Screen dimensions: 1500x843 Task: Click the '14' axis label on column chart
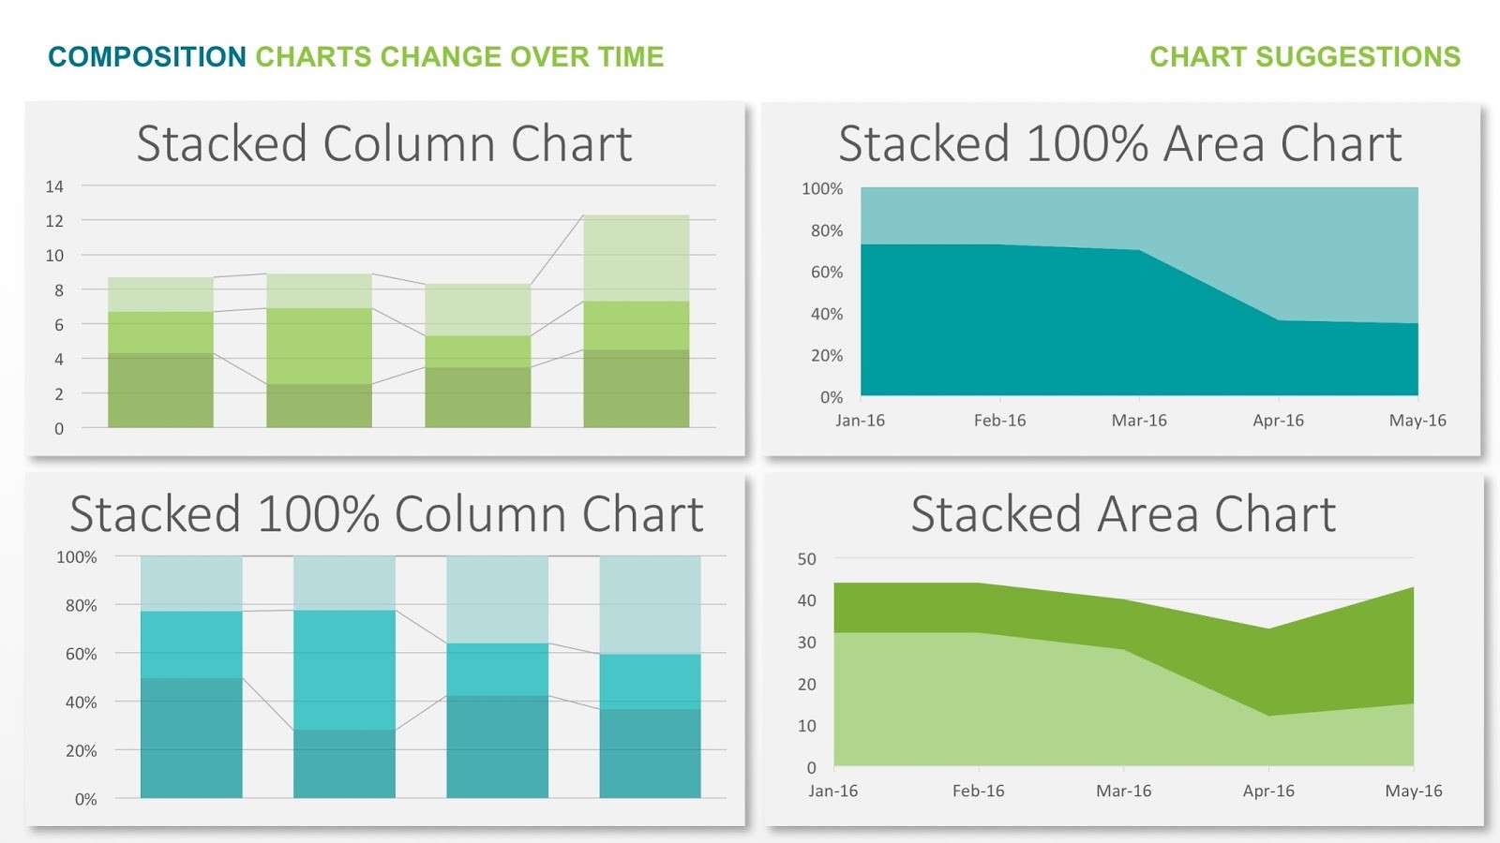pyautogui.click(x=54, y=186)
